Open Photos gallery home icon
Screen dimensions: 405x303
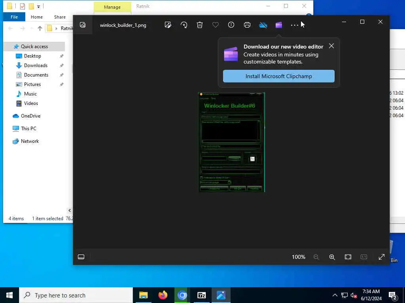click(83, 25)
